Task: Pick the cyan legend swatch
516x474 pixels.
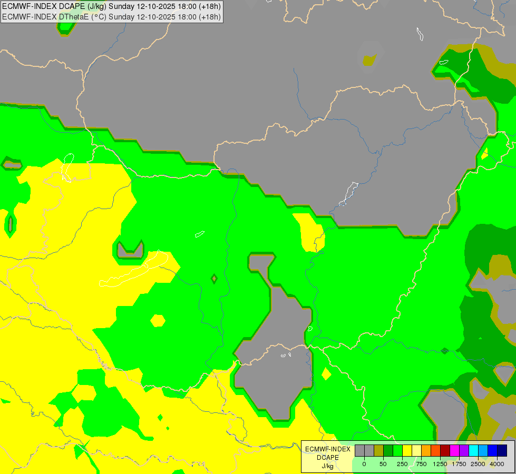Action: 474,451
